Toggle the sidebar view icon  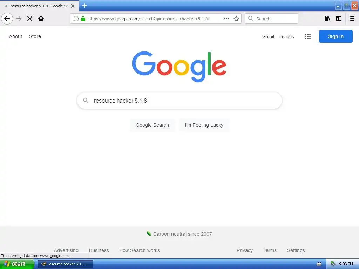[339, 19]
